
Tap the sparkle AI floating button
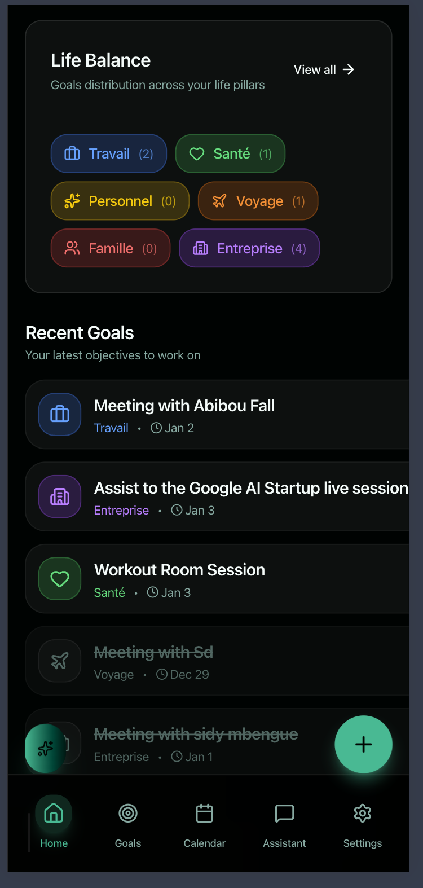point(45,748)
